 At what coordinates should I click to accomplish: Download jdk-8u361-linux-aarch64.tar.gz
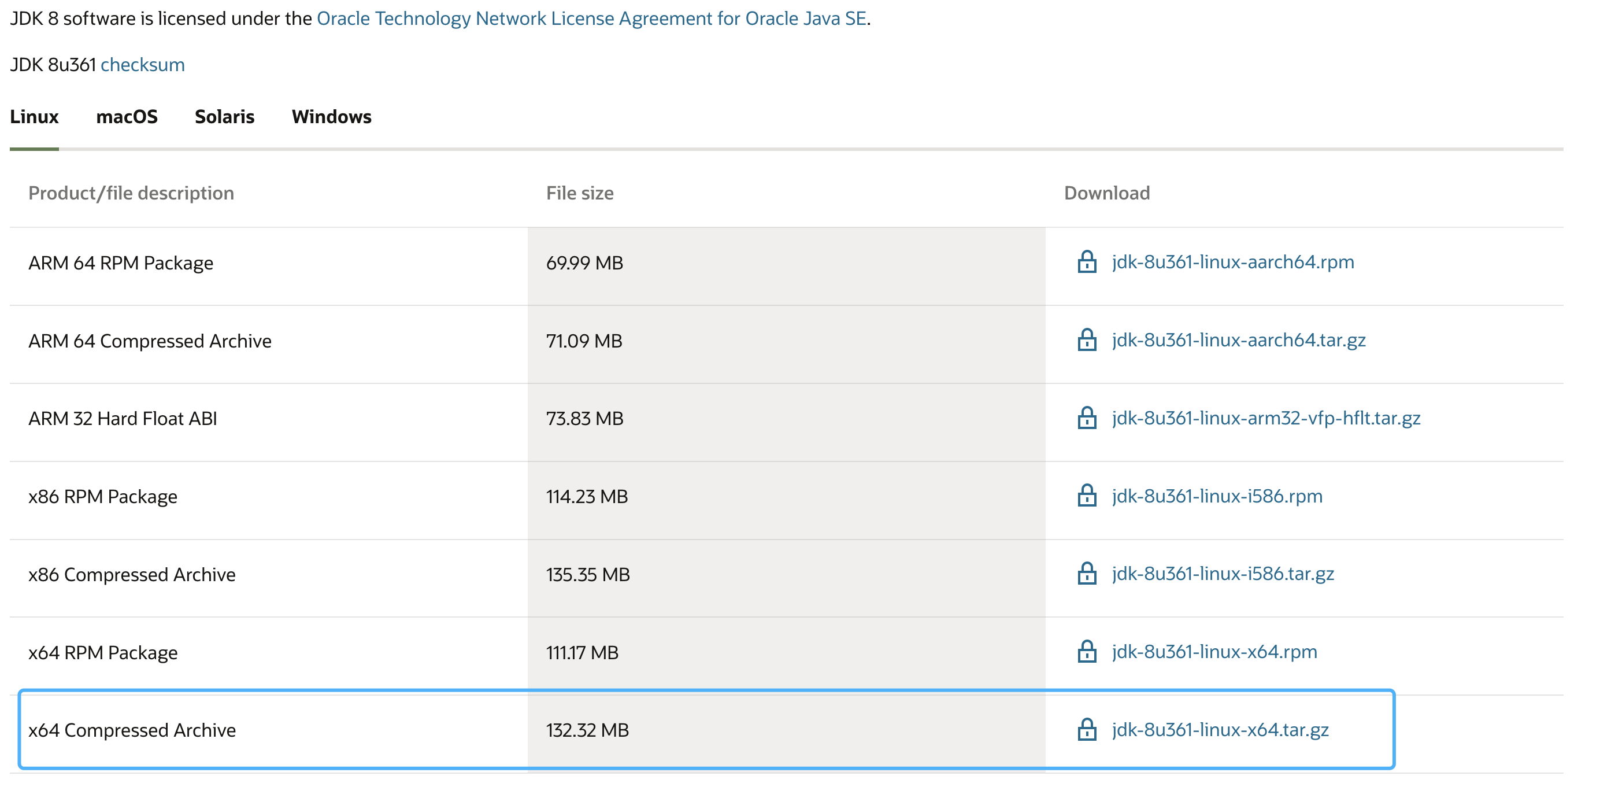[x=1239, y=340]
